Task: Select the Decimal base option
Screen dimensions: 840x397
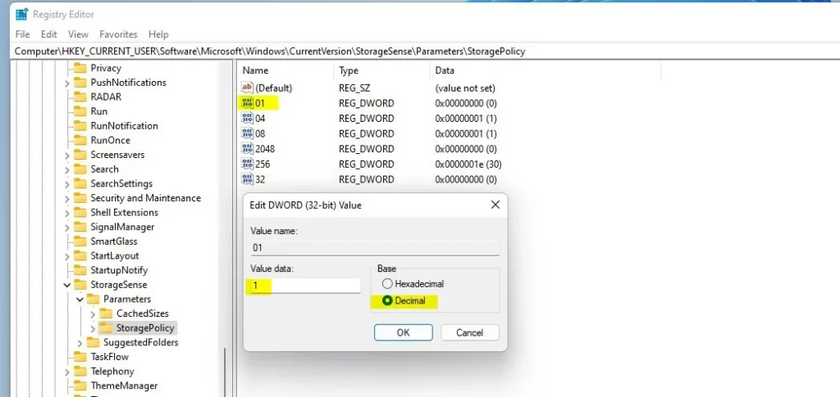Action: coord(404,301)
